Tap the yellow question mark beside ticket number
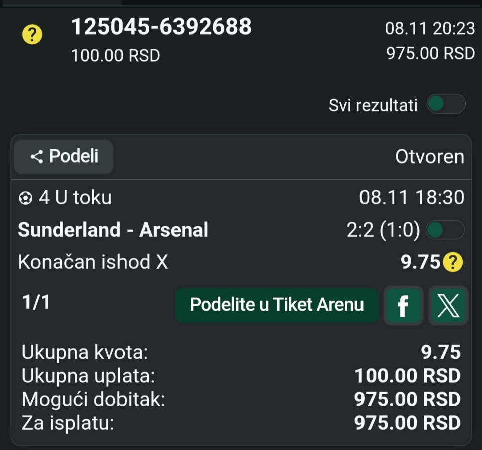This screenshot has height=450, width=482. (x=32, y=35)
